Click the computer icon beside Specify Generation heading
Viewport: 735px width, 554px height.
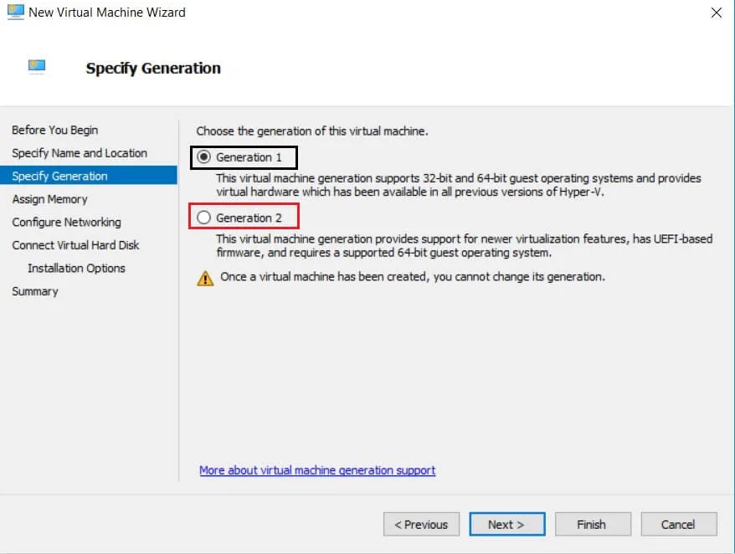click(37, 68)
